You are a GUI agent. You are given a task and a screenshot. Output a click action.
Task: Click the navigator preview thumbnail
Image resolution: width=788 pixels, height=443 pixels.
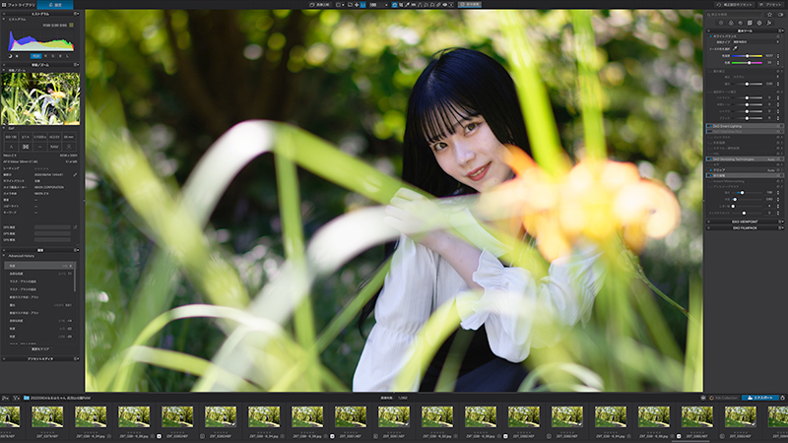[x=40, y=98]
